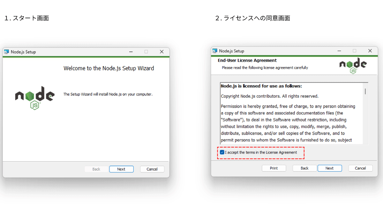Image resolution: width=383 pixels, height=215 pixels.
Task: Click the '1. スタート画面' caption
Action: tap(26, 18)
